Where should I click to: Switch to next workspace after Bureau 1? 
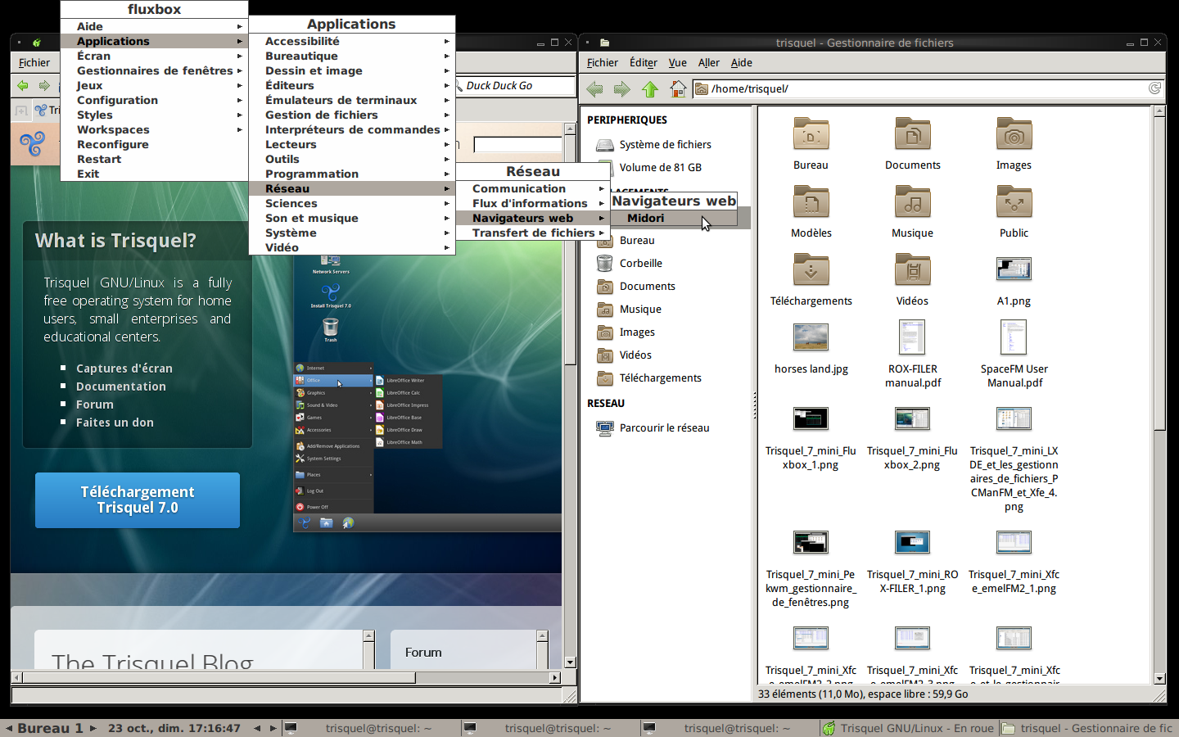pos(93,728)
